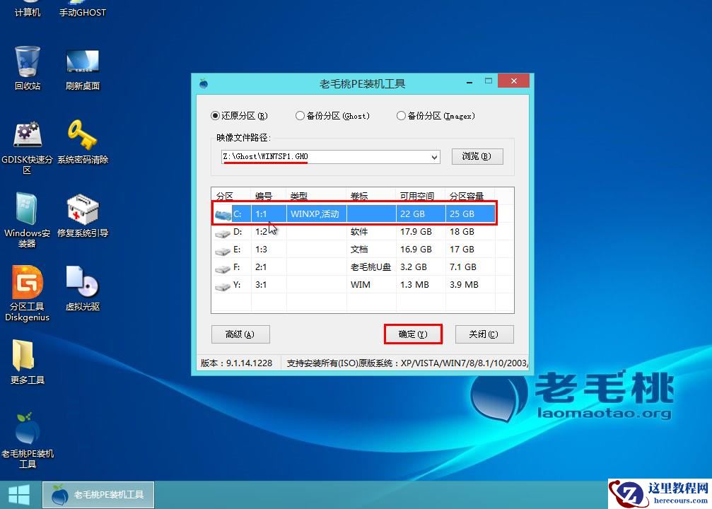Click the 确定 button to confirm

coord(413,334)
